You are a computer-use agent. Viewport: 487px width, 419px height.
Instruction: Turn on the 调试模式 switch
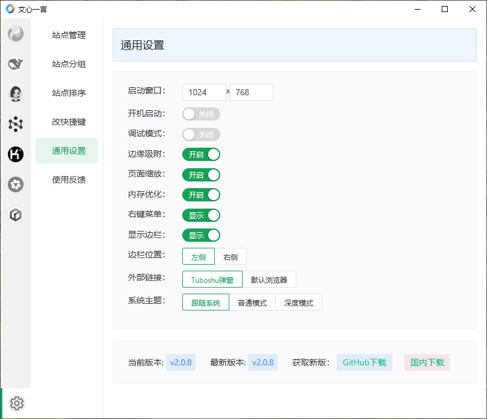pos(201,134)
